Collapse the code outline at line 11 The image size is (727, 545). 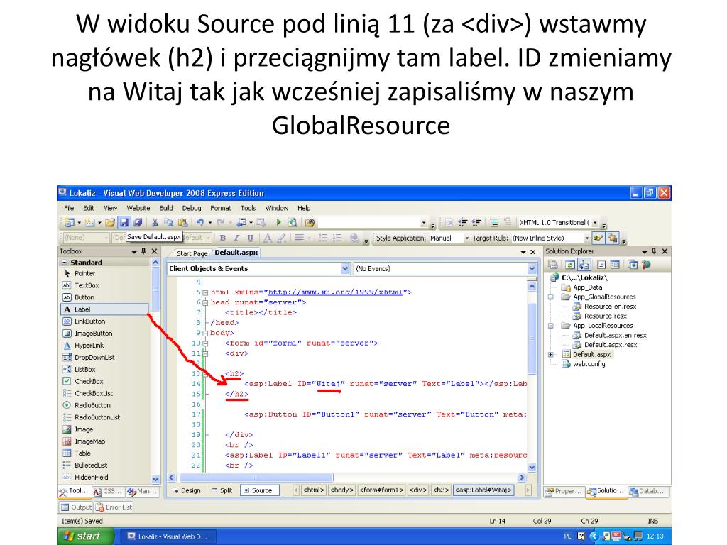205,353
